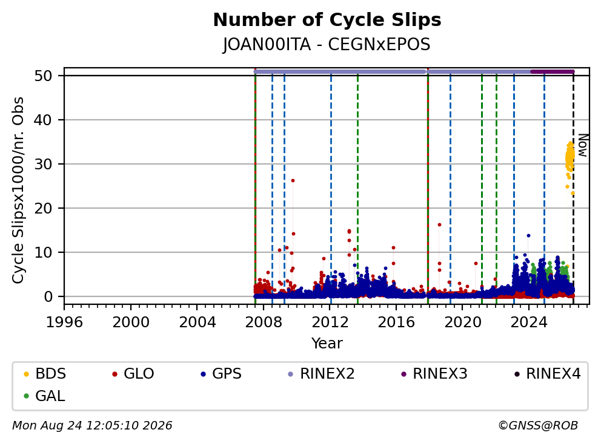Click the RINEX4 legend entry
Screen dimensions: 601x444
547,374
